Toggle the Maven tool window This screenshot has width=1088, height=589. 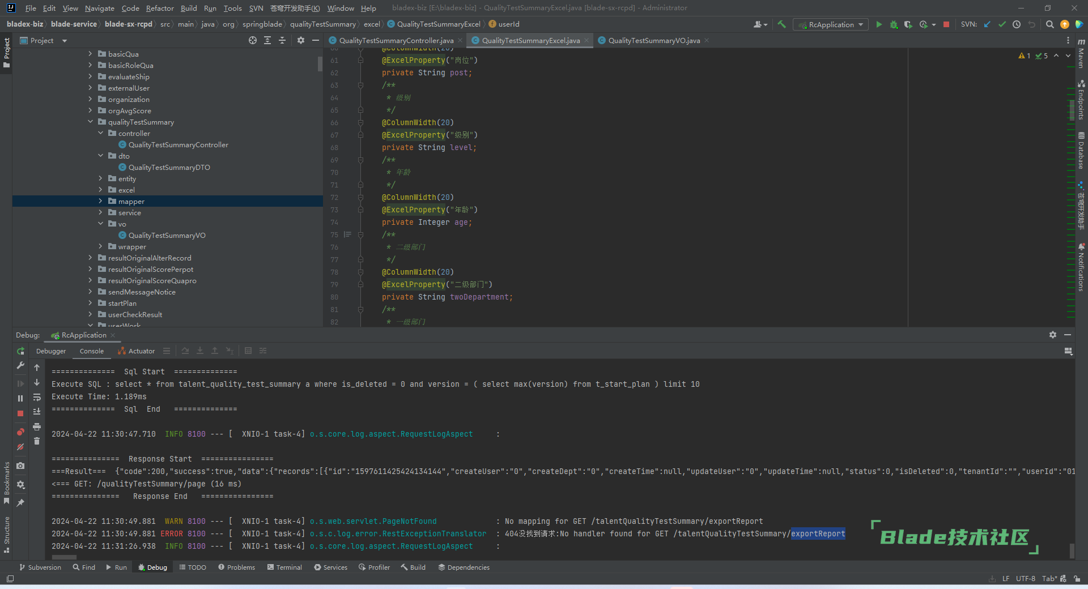(x=1081, y=54)
